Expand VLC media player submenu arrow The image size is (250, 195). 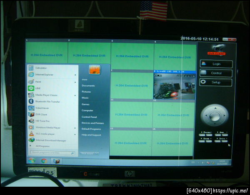(x=75, y=135)
